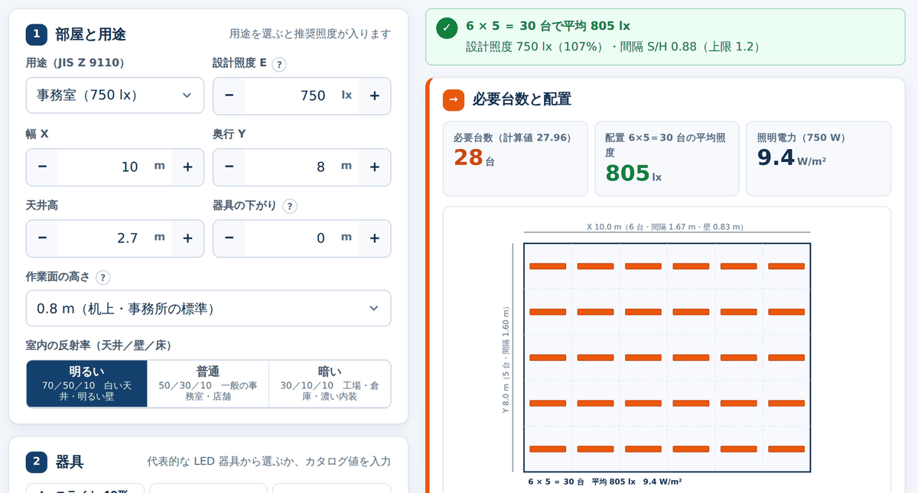Click the 必要台数 28 台 result card
This screenshot has width=918, height=493.
pos(516,158)
